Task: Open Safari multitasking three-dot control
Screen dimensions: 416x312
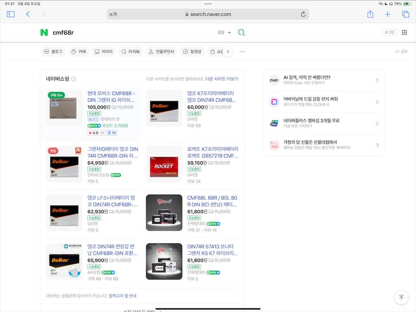Action: click(208, 4)
